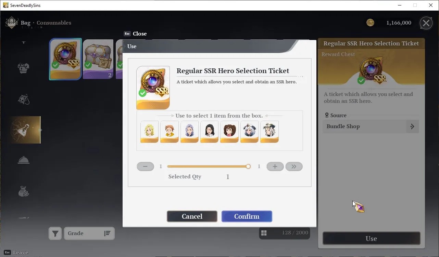Click the large SSR ticket icon in Use dialog
The width and height of the screenshot is (439, 257).
(153, 88)
